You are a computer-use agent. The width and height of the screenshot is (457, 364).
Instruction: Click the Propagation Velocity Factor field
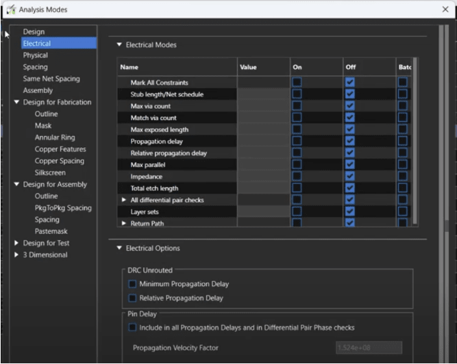(x=369, y=348)
